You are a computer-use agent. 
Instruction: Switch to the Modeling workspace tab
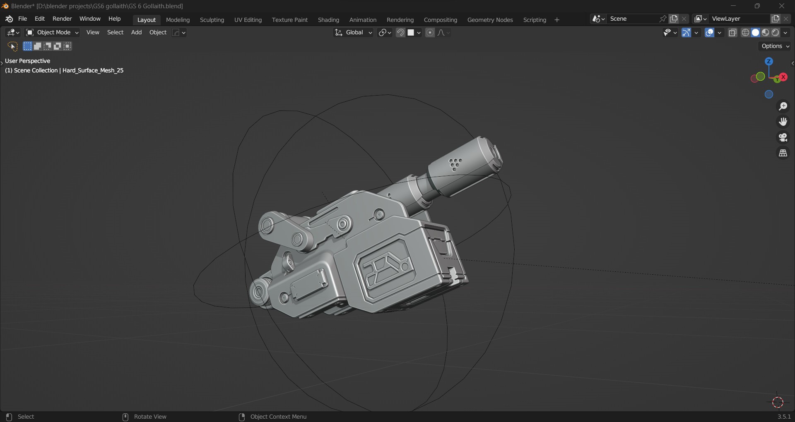[x=178, y=20]
